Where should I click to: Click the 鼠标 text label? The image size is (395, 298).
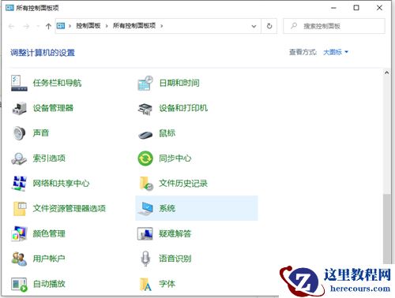tap(167, 133)
